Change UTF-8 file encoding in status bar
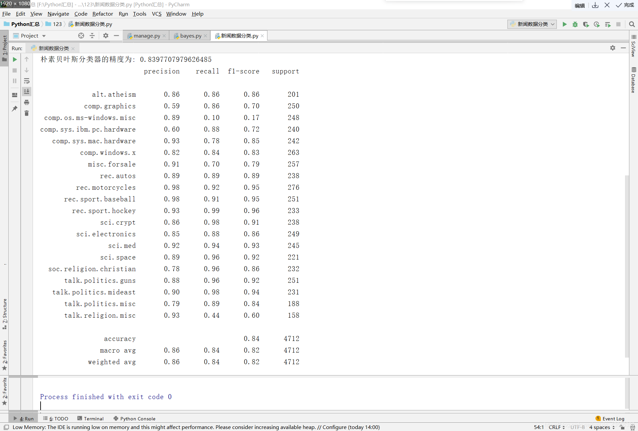Image resolution: width=638 pixels, height=431 pixels. (x=577, y=427)
